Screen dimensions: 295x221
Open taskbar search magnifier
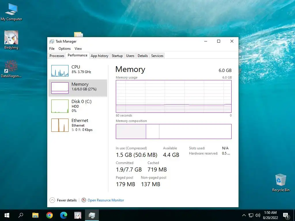point(21,215)
